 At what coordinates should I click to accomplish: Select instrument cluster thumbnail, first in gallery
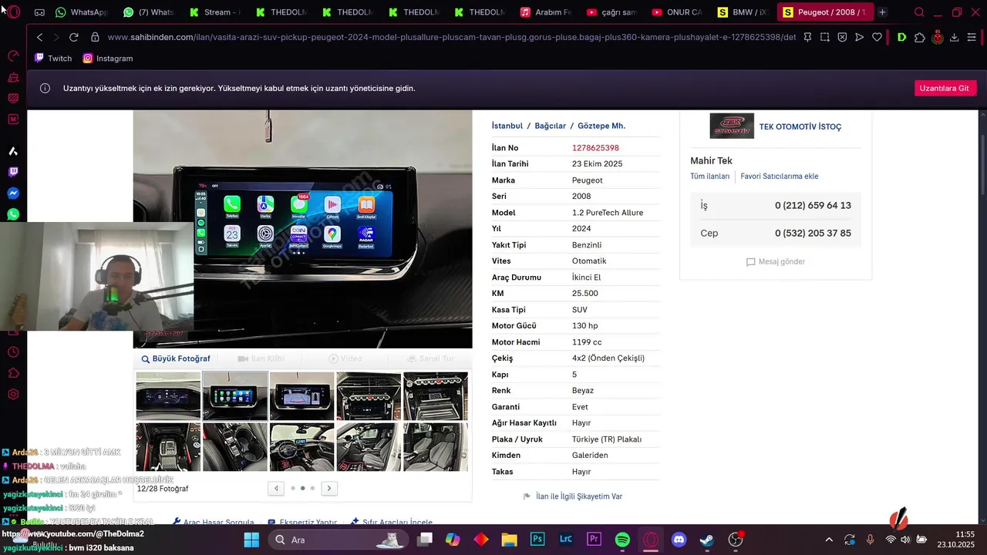[x=168, y=395]
